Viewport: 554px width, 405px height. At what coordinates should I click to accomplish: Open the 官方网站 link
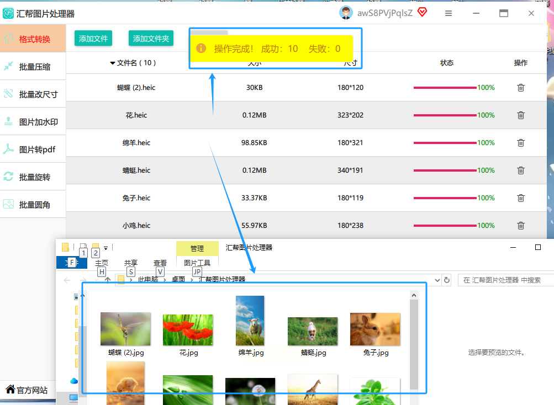(x=27, y=390)
